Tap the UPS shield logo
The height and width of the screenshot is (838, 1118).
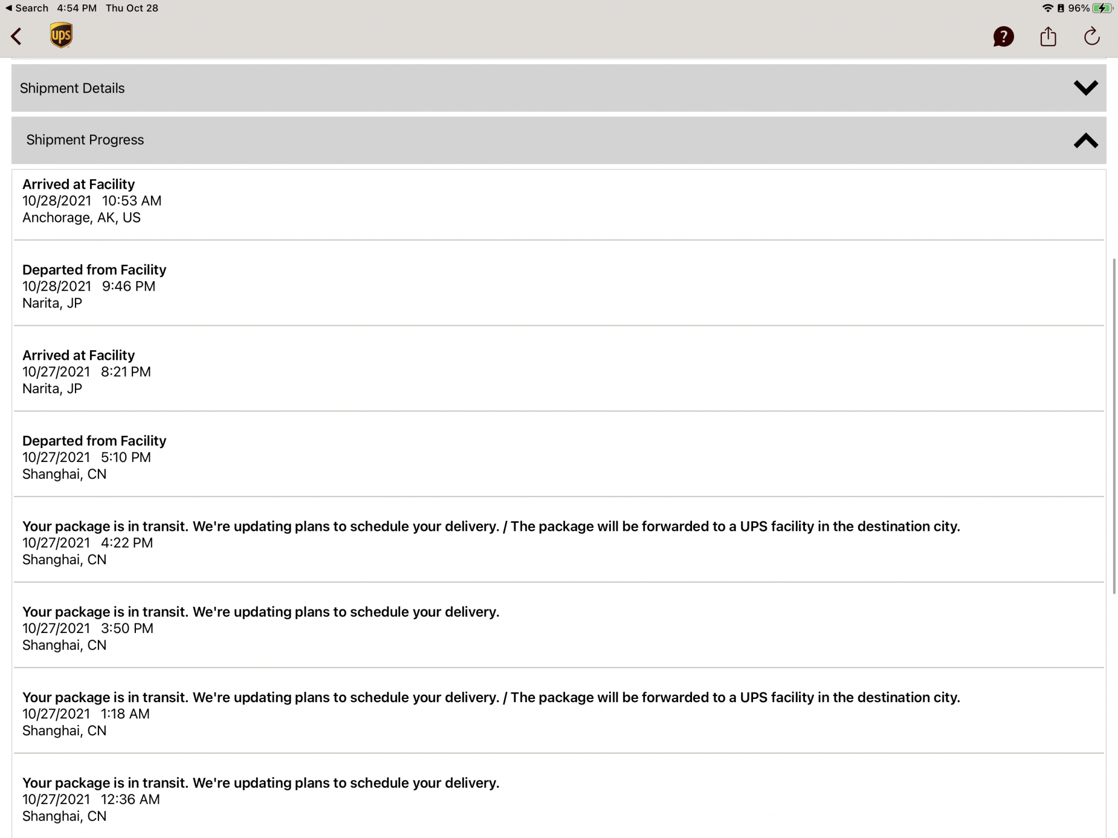pyautogui.click(x=61, y=36)
